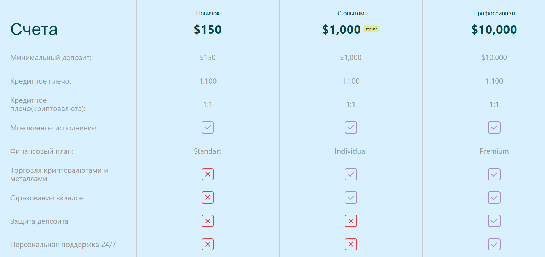Viewport: 545px width, 257px height.
Task: Click Новичок deposit insurance cross icon
Action: click(208, 198)
